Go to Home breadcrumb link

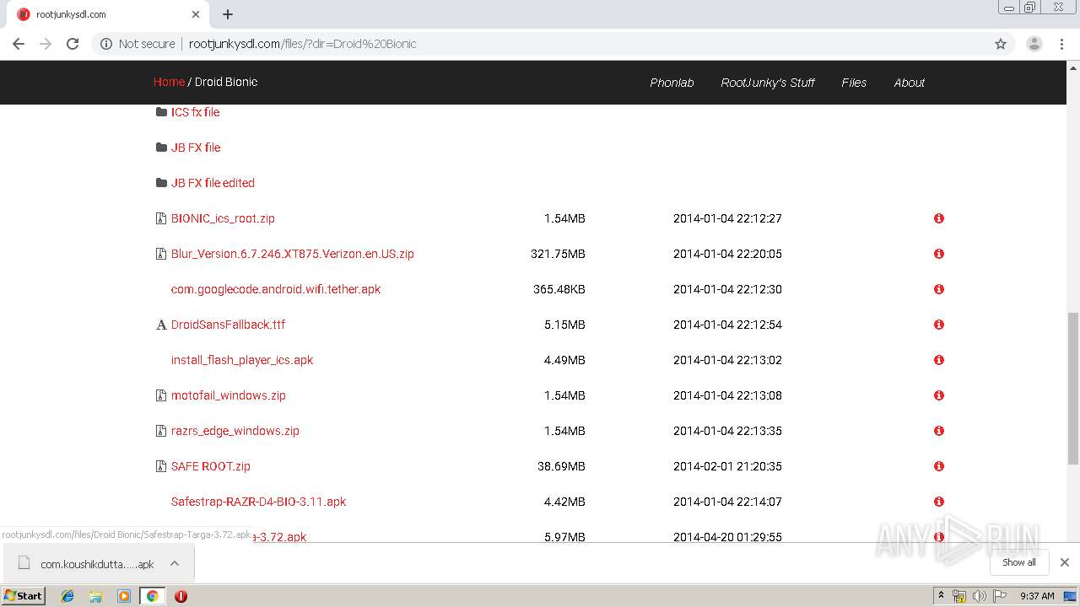pyautogui.click(x=169, y=82)
